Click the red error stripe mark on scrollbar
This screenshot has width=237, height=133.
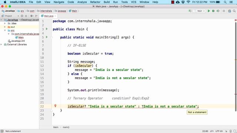pyautogui.click(x=236, y=94)
